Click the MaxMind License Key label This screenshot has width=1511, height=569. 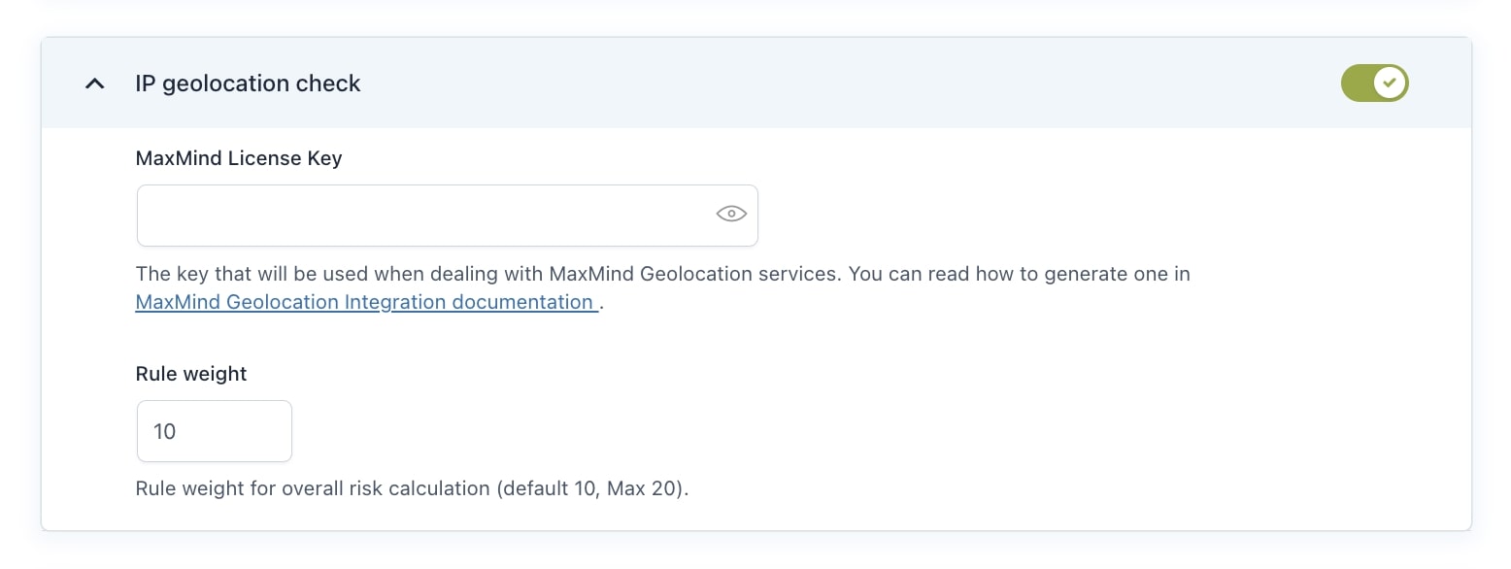pos(239,158)
